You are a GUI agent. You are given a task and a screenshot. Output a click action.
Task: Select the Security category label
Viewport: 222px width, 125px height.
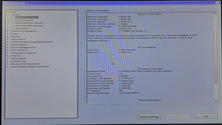tap(16, 37)
